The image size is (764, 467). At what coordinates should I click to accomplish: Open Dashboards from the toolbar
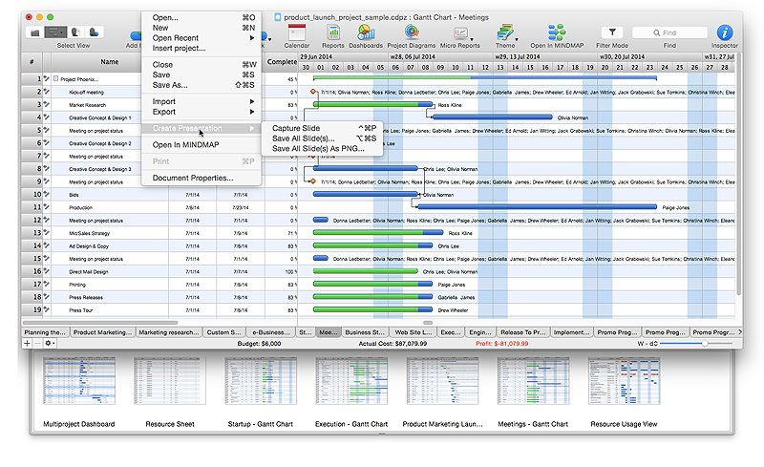click(366, 32)
